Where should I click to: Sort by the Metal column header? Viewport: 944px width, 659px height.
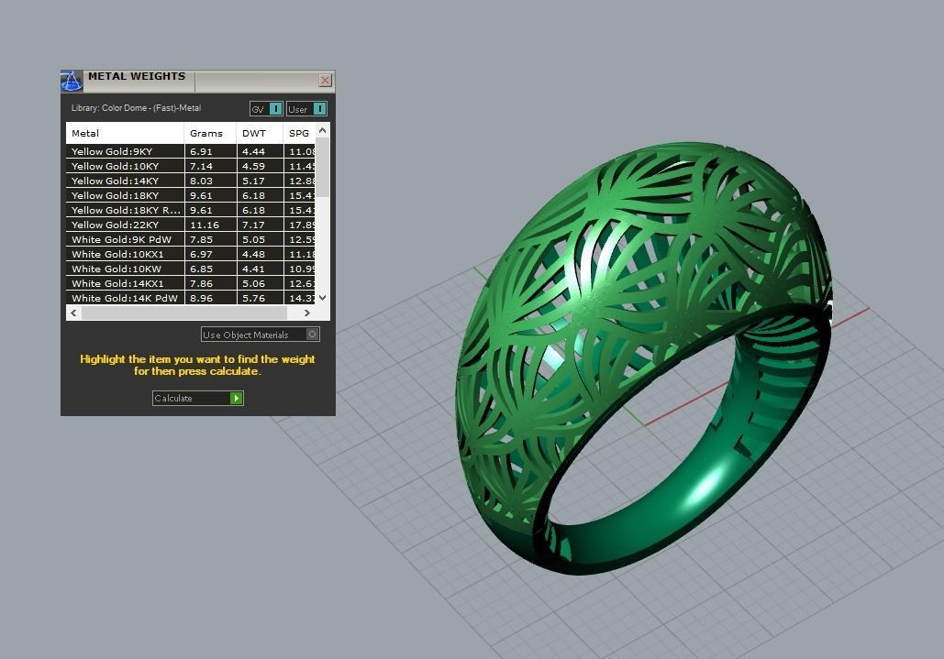click(x=125, y=133)
